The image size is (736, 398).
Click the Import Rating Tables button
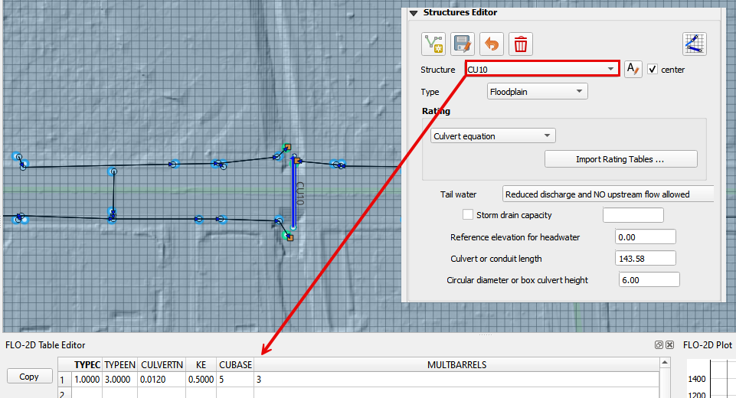click(x=620, y=159)
